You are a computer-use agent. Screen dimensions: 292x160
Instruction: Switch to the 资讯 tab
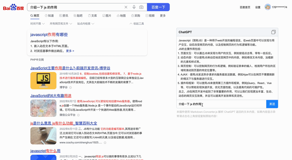point(64,16)
